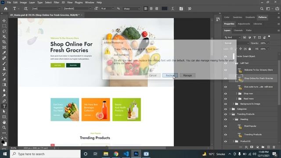Click the Home icon in options bar
Viewport: 281px width, 158px height.
pyautogui.click(x=6, y=9)
